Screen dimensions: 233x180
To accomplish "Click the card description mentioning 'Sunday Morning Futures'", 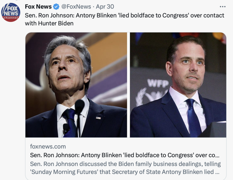I will (125, 168).
